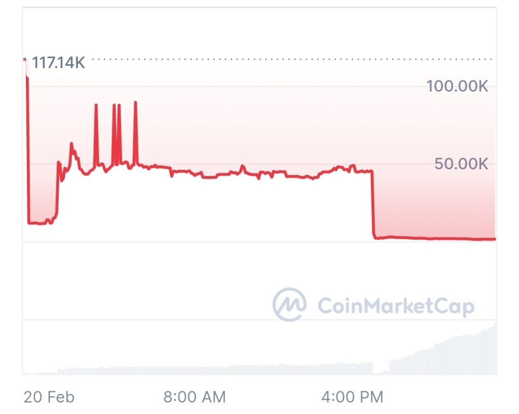This screenshot has width=519, height=414.
Task: Click the 8:00 AM time label
Action: (x=195, y=397)
